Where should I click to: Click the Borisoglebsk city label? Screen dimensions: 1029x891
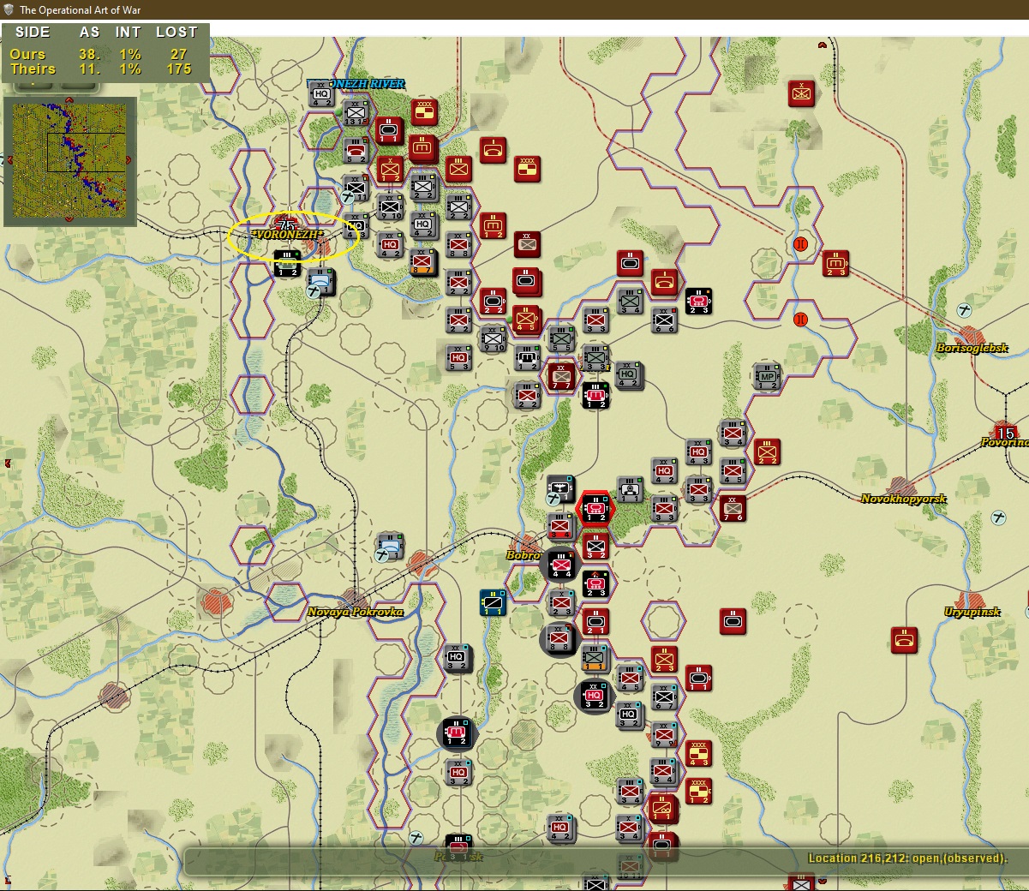972,348
